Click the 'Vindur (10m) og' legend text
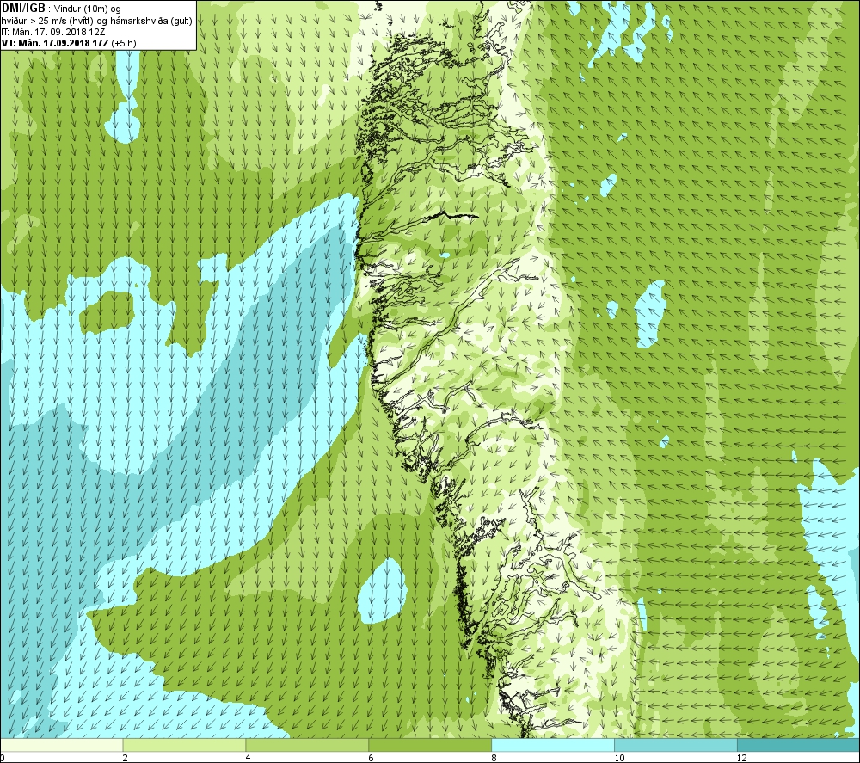 pos(86,9)
